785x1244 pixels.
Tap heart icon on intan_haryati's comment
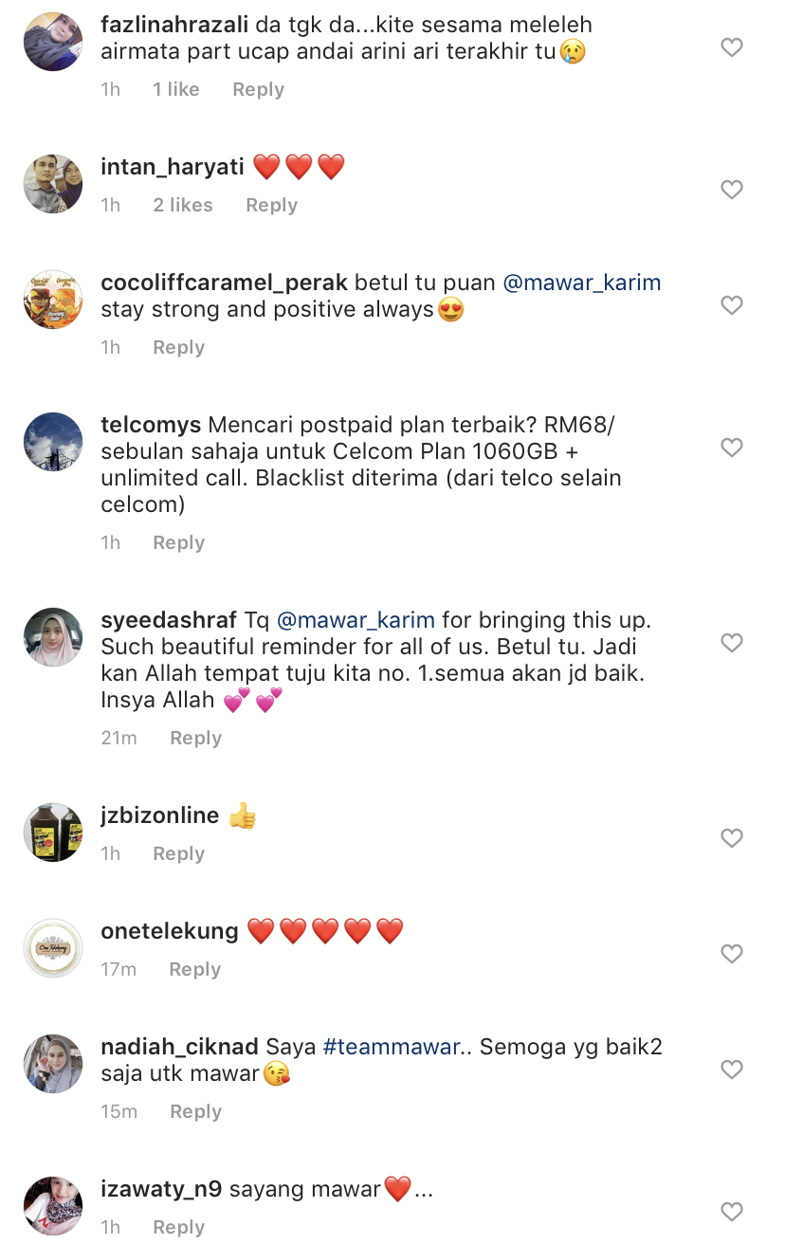[731, 190]
